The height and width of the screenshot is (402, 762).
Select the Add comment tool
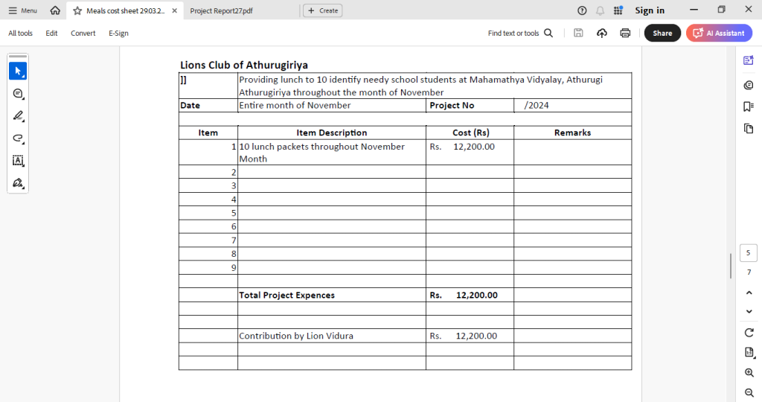tap(18, 93)
